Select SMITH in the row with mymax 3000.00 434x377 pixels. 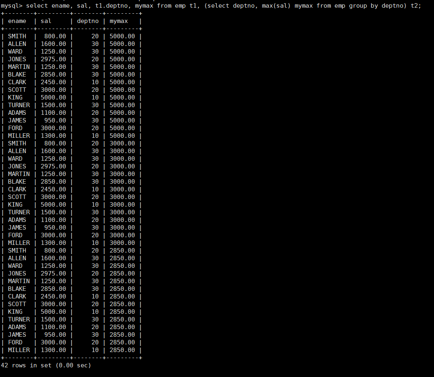pyautogui.click(x=17, y=143)
